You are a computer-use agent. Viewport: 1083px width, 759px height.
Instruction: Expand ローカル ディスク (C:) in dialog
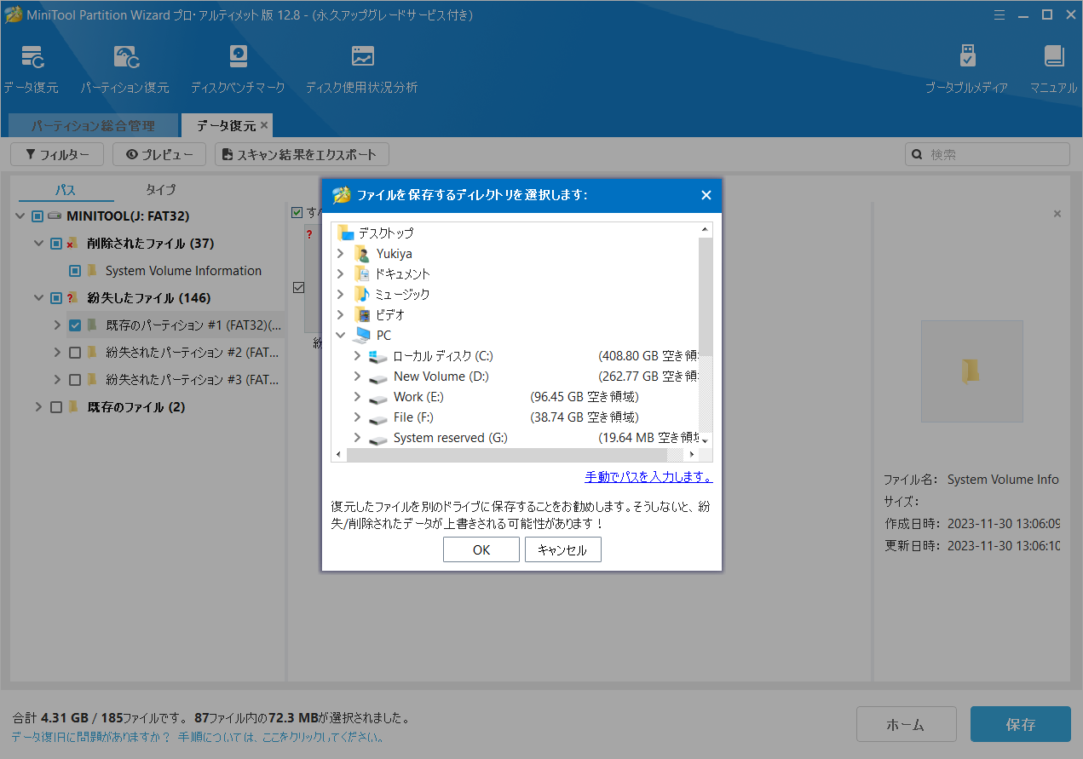pyautogui.click(x=358, y=356)
